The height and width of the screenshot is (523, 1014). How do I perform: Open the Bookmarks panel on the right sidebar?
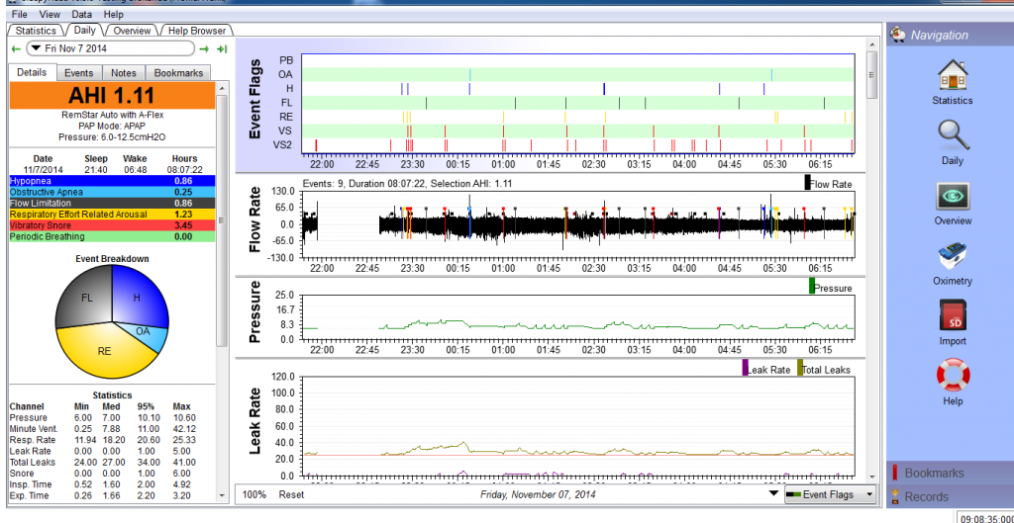(950, 473)
